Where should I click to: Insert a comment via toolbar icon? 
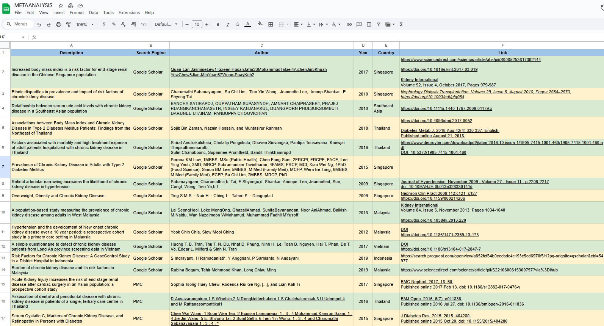pos(359,24)
